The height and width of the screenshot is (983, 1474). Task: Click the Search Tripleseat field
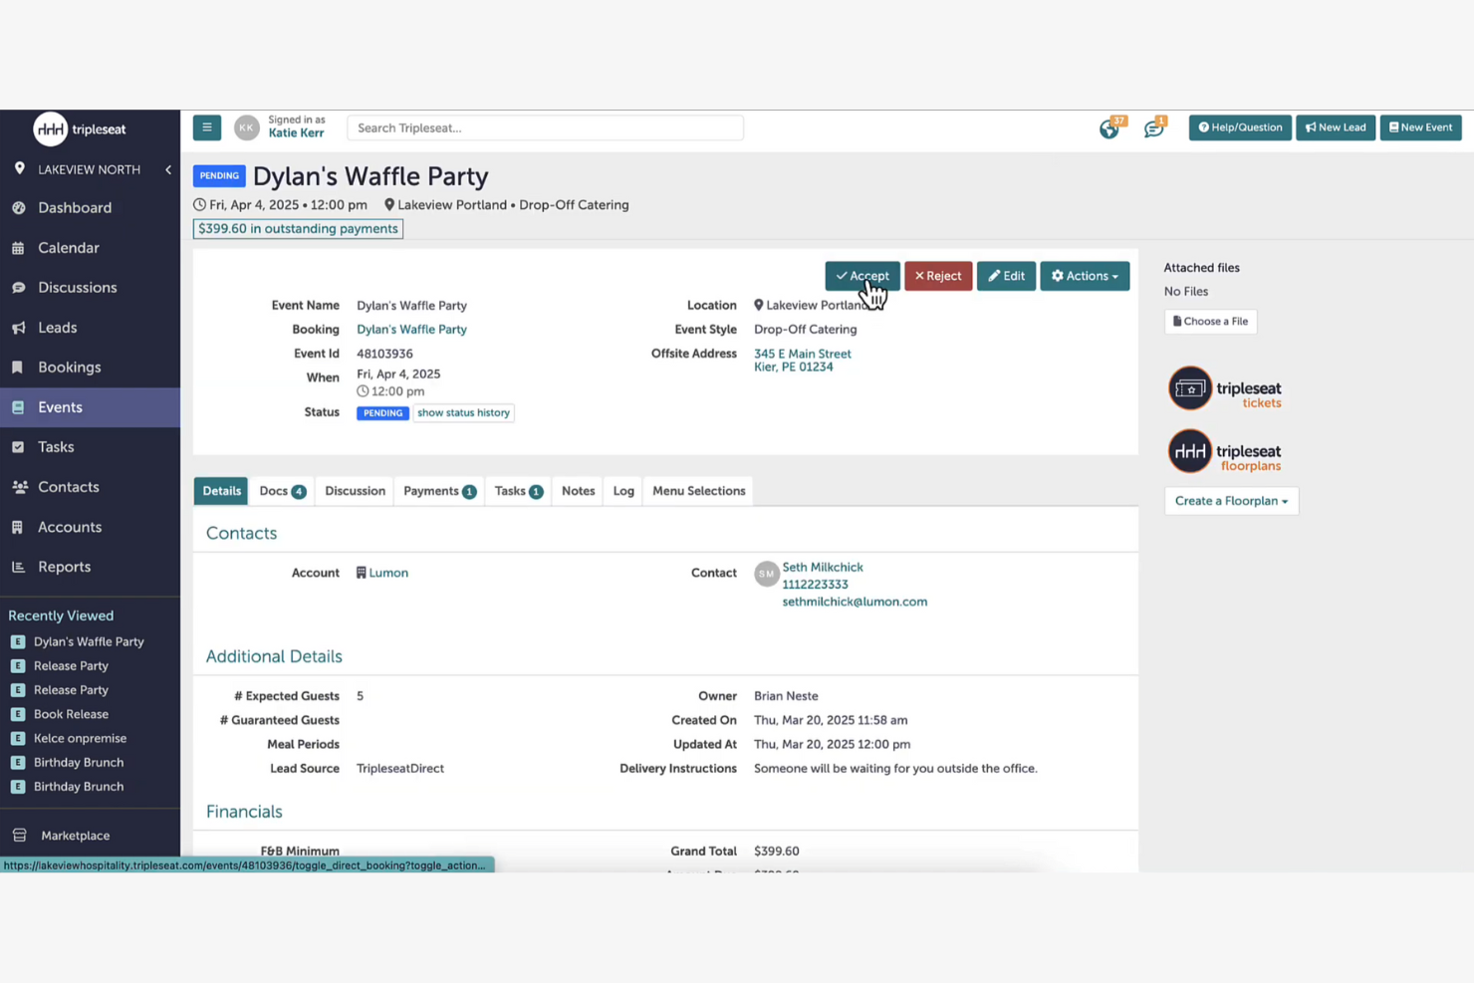pyautogui.click(x=545, y=127)
